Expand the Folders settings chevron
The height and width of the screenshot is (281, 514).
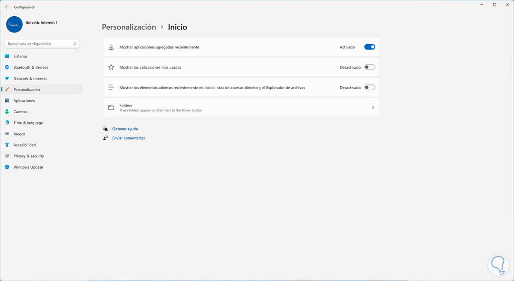[373, 108]
